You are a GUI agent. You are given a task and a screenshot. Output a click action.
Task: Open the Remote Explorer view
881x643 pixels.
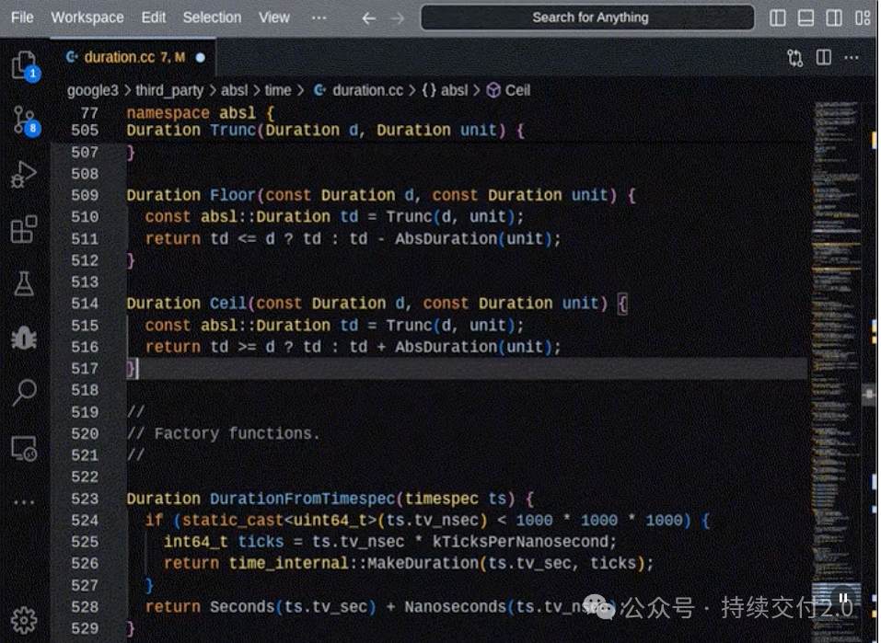(24, 449)
